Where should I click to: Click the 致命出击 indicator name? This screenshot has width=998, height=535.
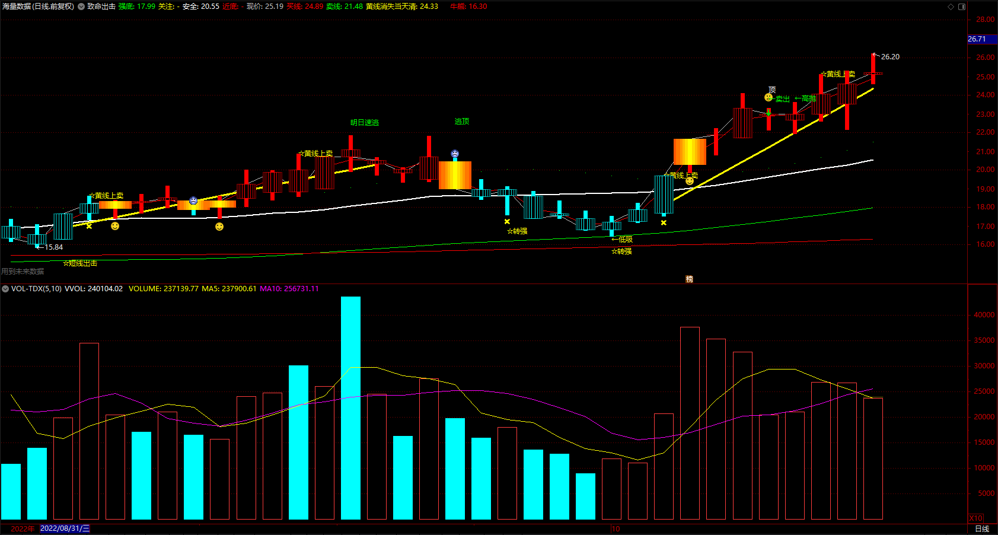coord(101,7)
